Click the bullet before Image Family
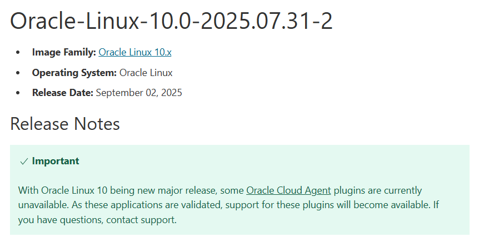The height and width of the screenshot is (242, 479). click(x=18, y=53)
